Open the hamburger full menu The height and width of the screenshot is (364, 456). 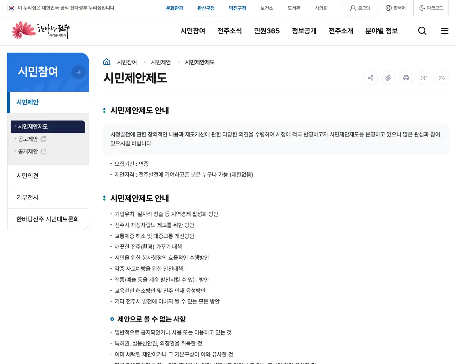point(445,31)
